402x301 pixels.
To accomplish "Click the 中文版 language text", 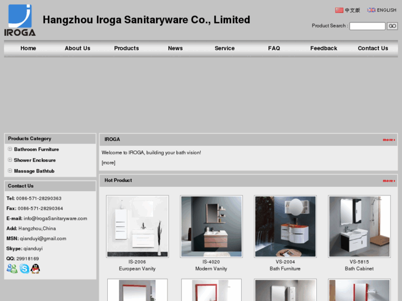I will tap(352, 10).
